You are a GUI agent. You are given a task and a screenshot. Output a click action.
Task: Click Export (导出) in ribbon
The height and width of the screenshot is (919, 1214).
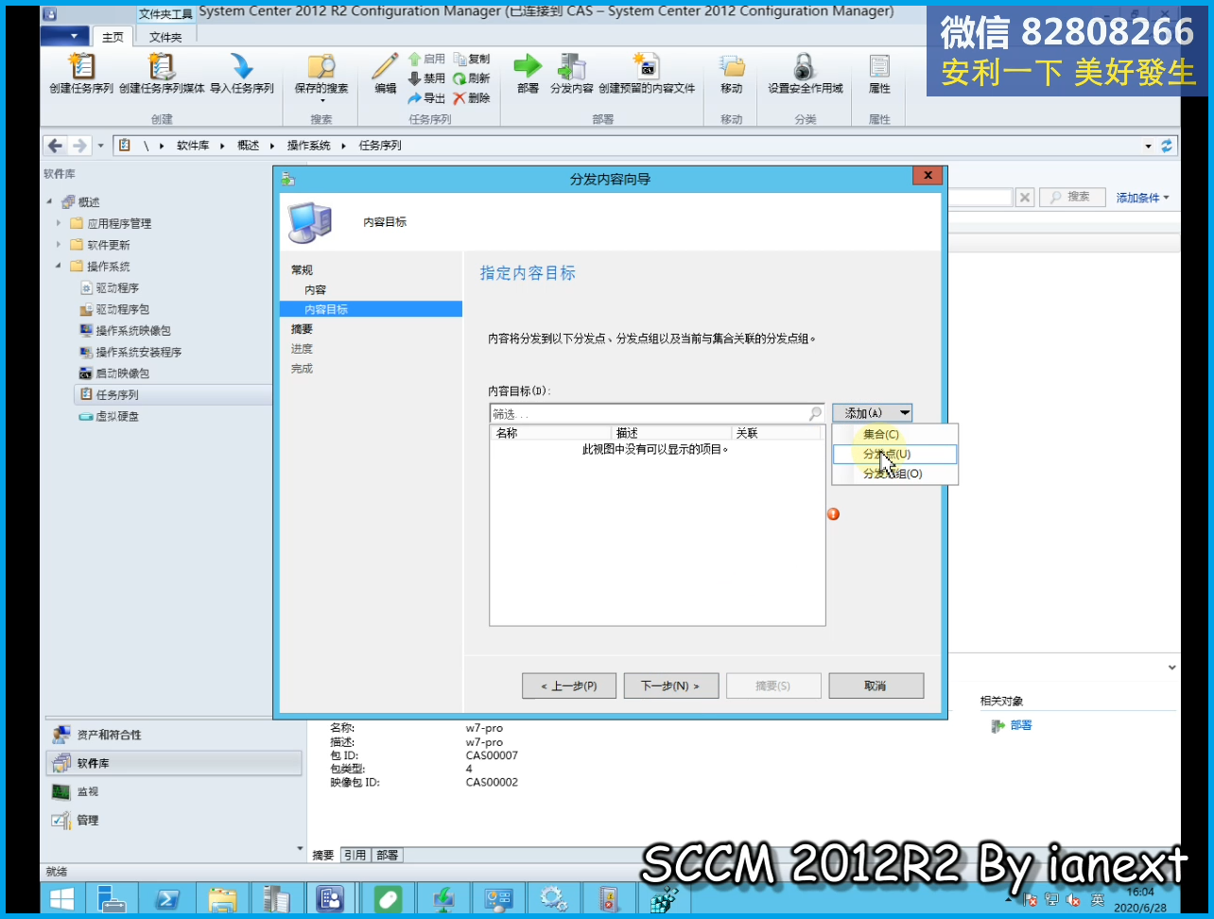tap(426, 98)
